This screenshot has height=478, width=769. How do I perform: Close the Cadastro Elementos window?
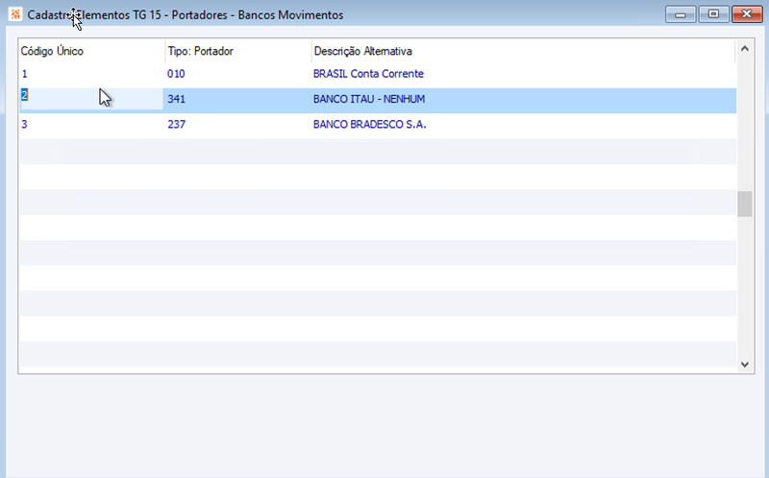coord(747,14)
